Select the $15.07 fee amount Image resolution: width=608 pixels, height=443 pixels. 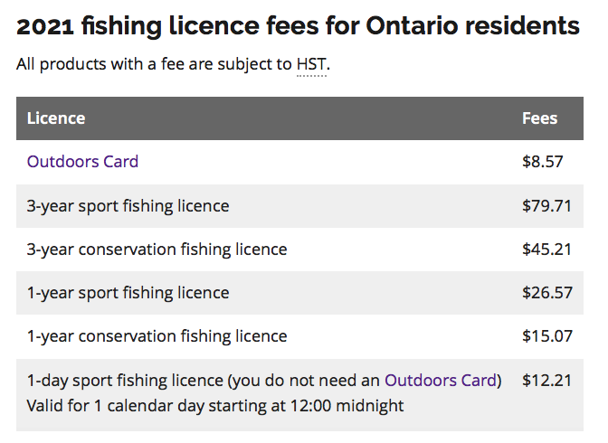[x=546, y=336]
